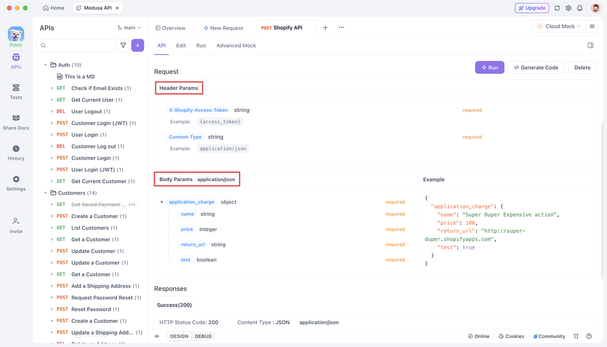607x347 pixels.
Task: Open the user profile avatar
Action: pos(596,8)
